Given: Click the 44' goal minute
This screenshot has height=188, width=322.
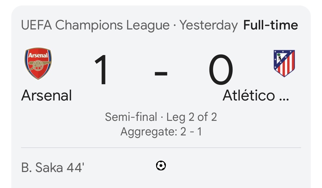Looking at the screenshot, I should (x=75, y=167).
